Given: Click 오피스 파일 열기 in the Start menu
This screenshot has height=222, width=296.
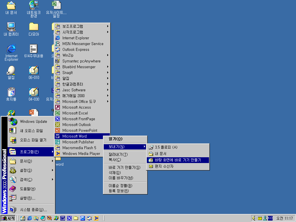Looking at the screenshot, I should 31,140.
